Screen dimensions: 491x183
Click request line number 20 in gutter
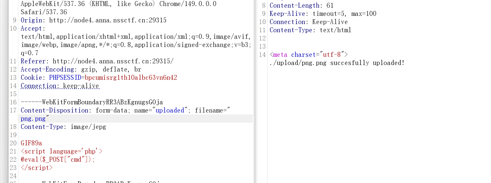click(x=13, y=143)
